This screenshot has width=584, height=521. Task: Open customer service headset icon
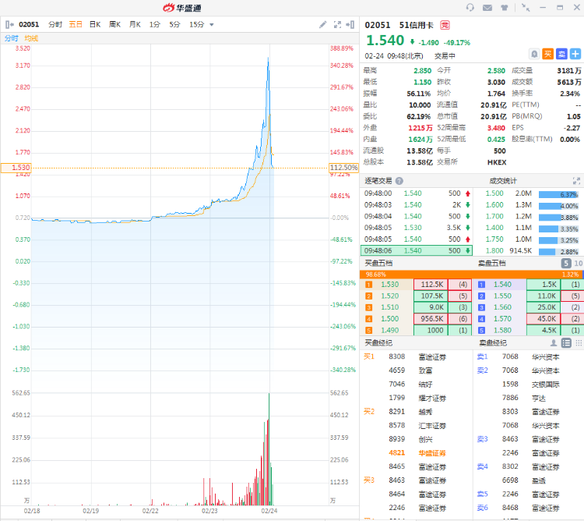click(470, 8)
